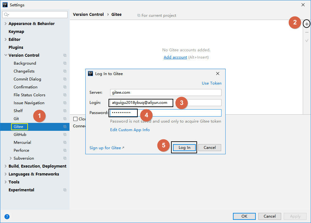Image resolution: width=311 pixels, height=223 pixels.
Task: Toggle the Clone checkbox below accounts list
Action: click(x=76, y=119)
